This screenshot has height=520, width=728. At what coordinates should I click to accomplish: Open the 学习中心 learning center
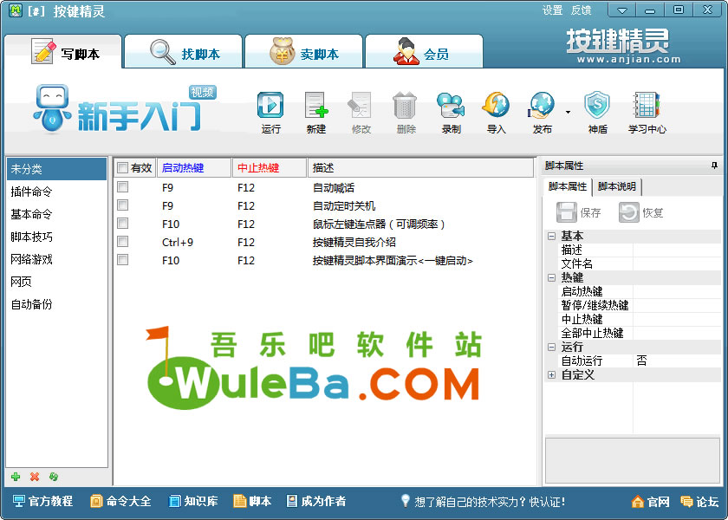click(647, 113)
